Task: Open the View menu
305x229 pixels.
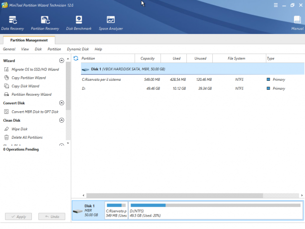Action: (x=25, y=49)
